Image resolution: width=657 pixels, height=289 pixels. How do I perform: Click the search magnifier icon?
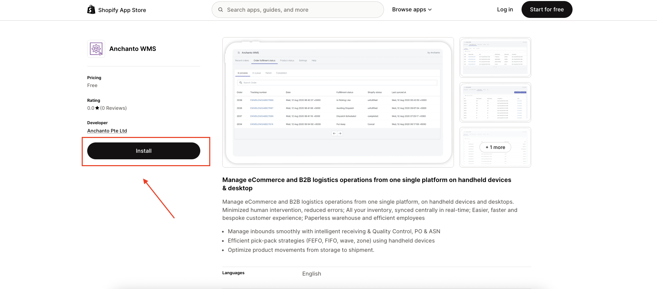[221, 10]
